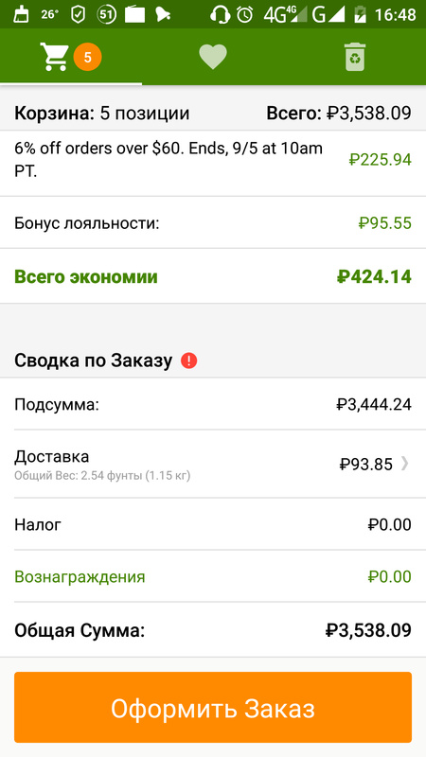Tap the alarm clock status icon
The width and height of the screenshot is (426, 757).
point(245,14)
